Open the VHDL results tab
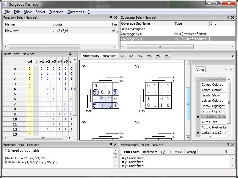 point(179,152)
